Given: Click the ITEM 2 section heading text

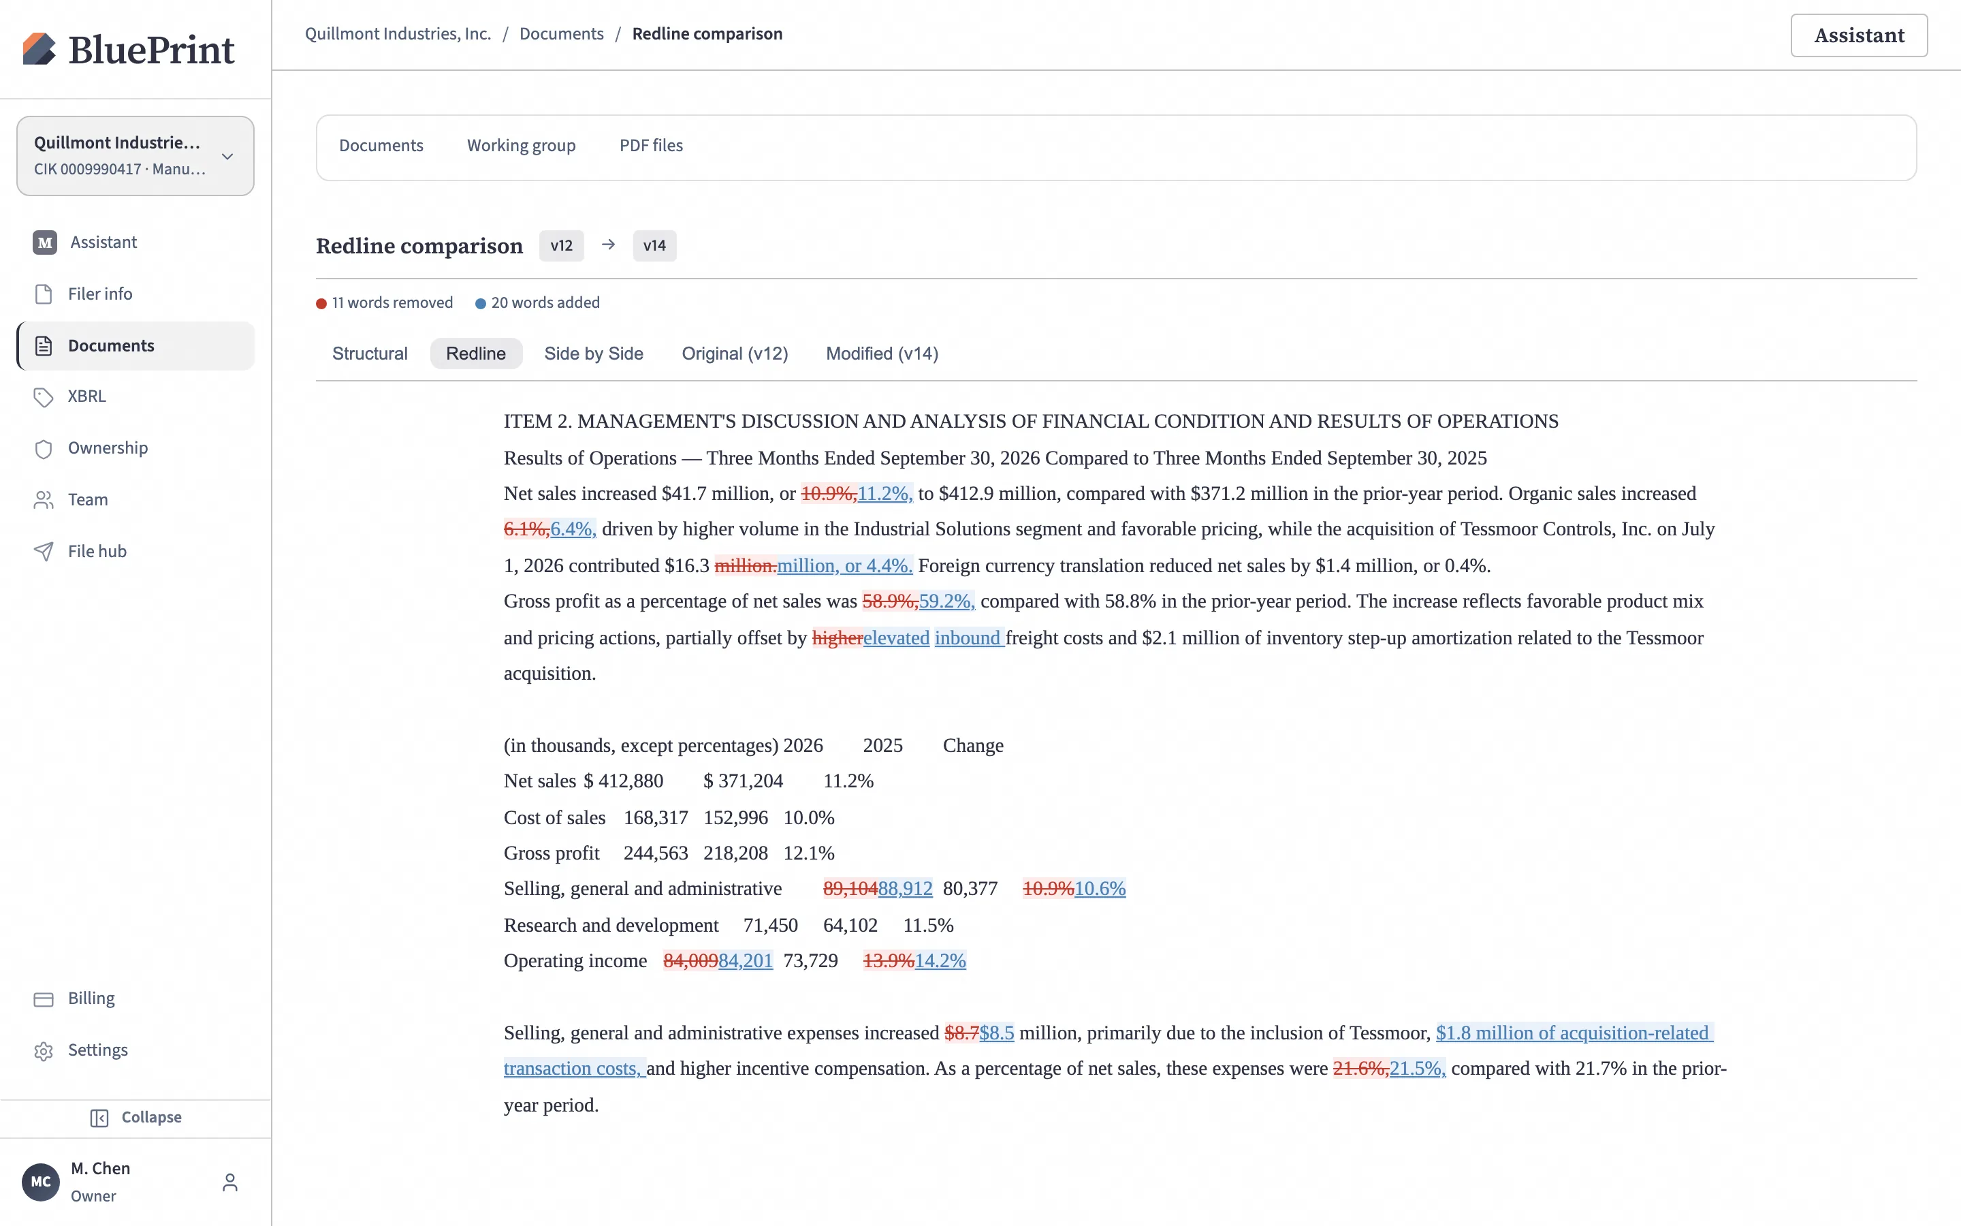Looking at the screenshot, I should click(1031, 422).
